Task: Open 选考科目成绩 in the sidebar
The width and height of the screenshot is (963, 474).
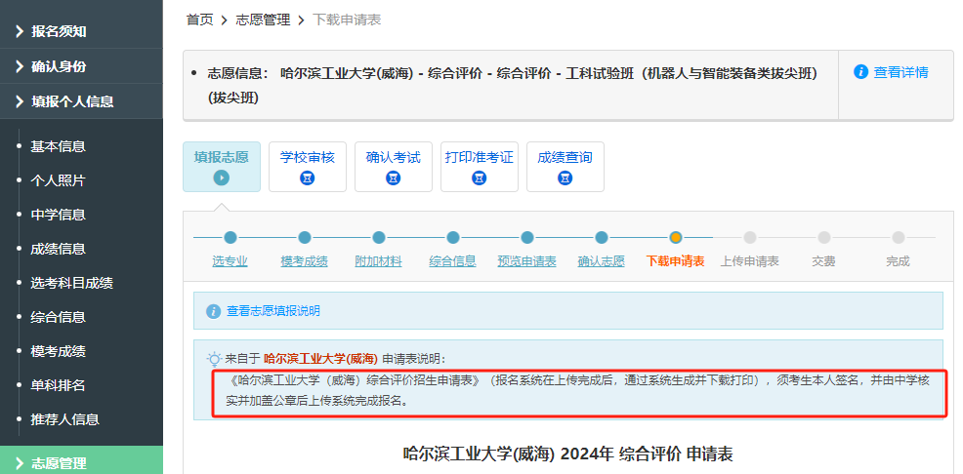Action: point(72,283)
